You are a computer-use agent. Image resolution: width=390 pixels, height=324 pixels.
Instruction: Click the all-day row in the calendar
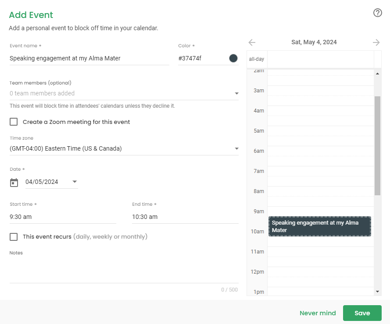coord(320,59)
